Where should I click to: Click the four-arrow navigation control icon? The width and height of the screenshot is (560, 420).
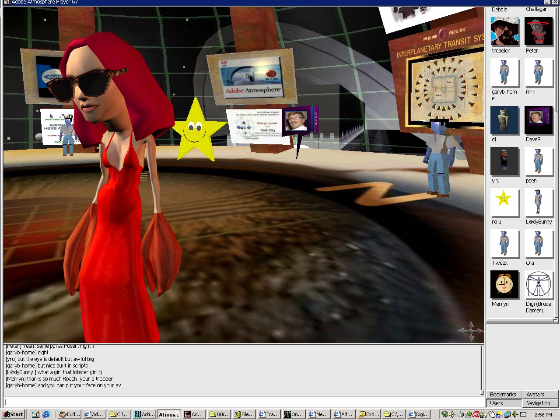coord(470,331)
